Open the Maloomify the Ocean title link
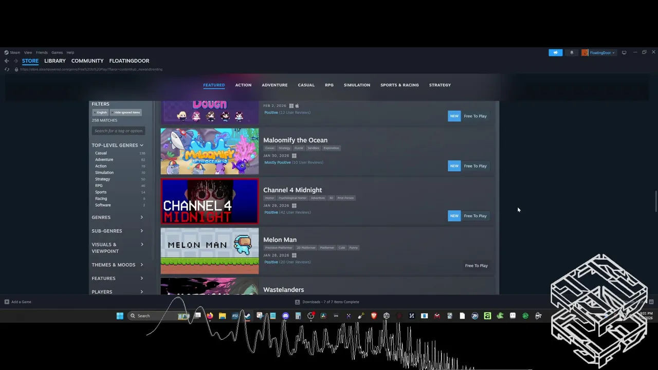 pos(295,140)
